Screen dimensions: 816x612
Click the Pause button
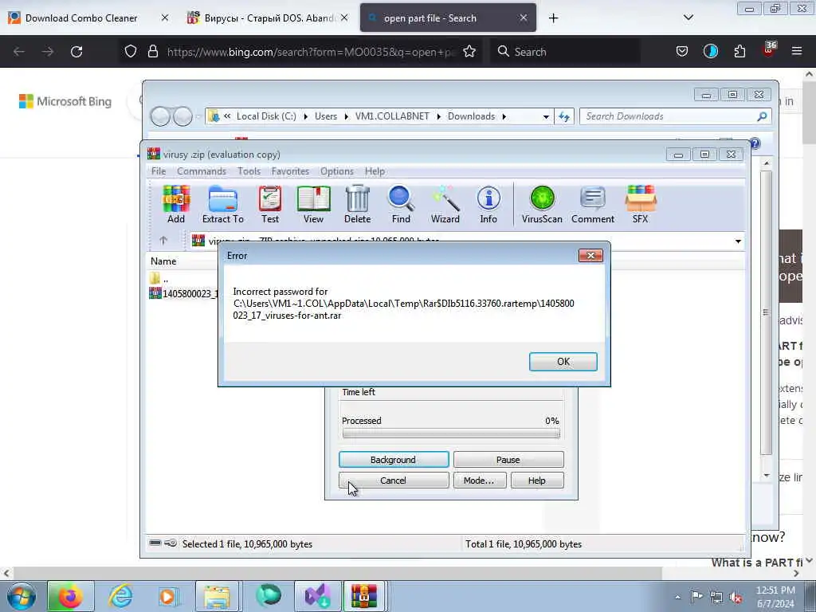(508, 460)
